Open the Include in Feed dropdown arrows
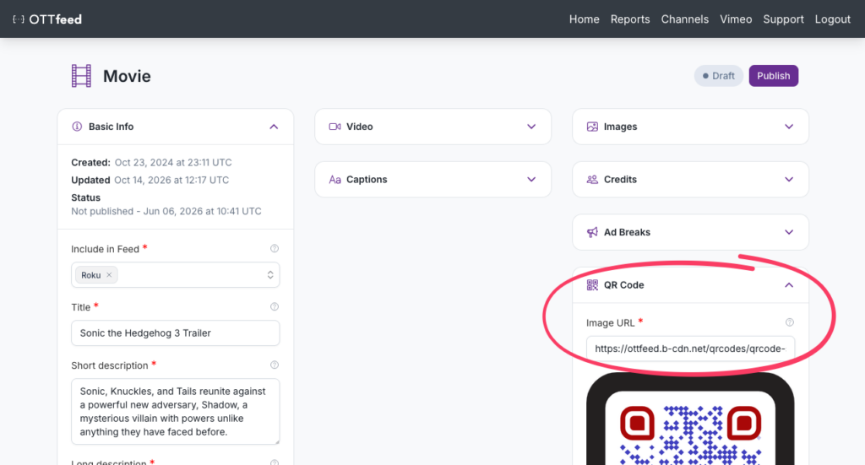The width and height of the screenshot is (865, 465). pos(270,275)
